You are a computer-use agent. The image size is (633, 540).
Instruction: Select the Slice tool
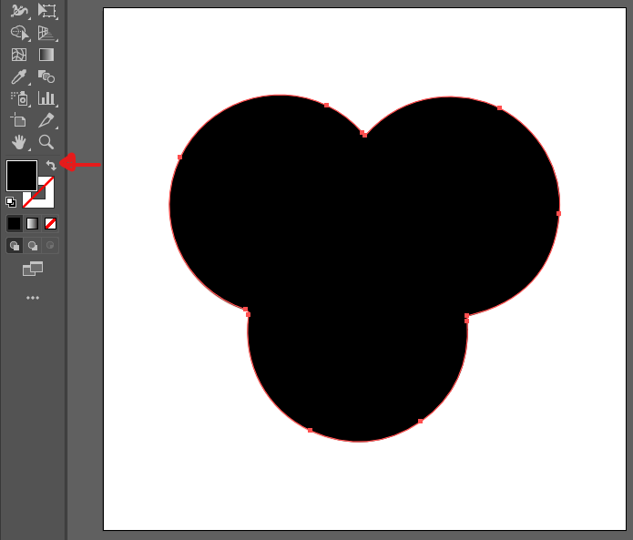[x=46, y=120]
